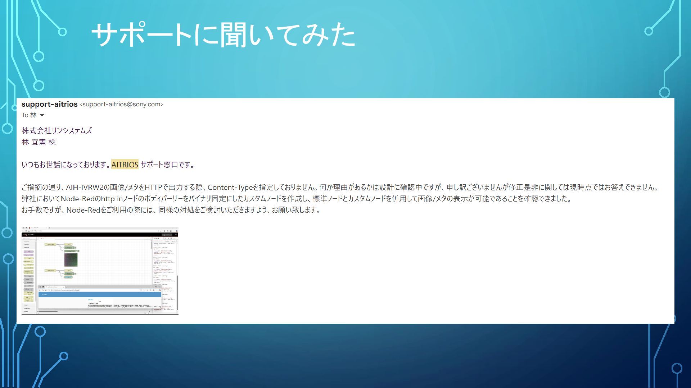Click the email address support-aitrios@sony.com

pos(121,105)
